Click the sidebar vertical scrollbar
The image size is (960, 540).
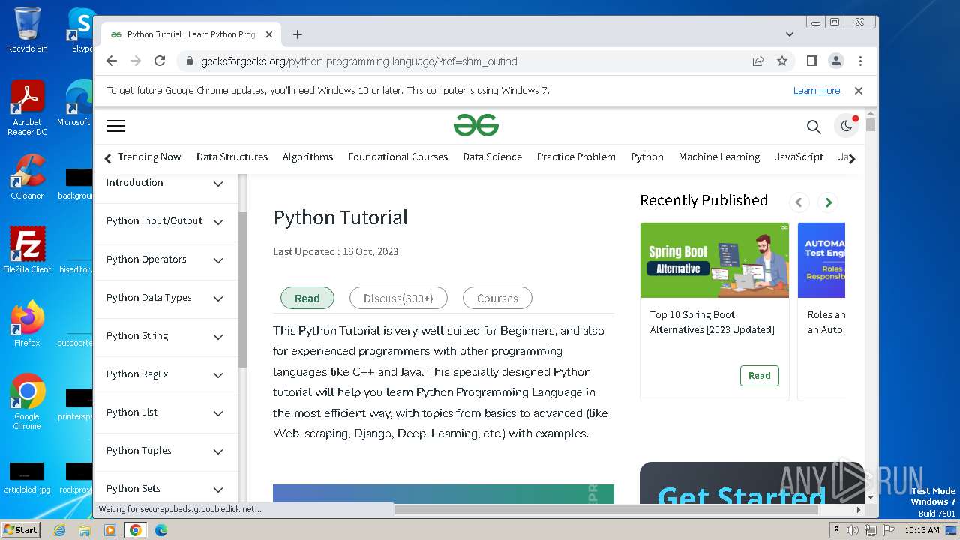(x=242, y=289)
